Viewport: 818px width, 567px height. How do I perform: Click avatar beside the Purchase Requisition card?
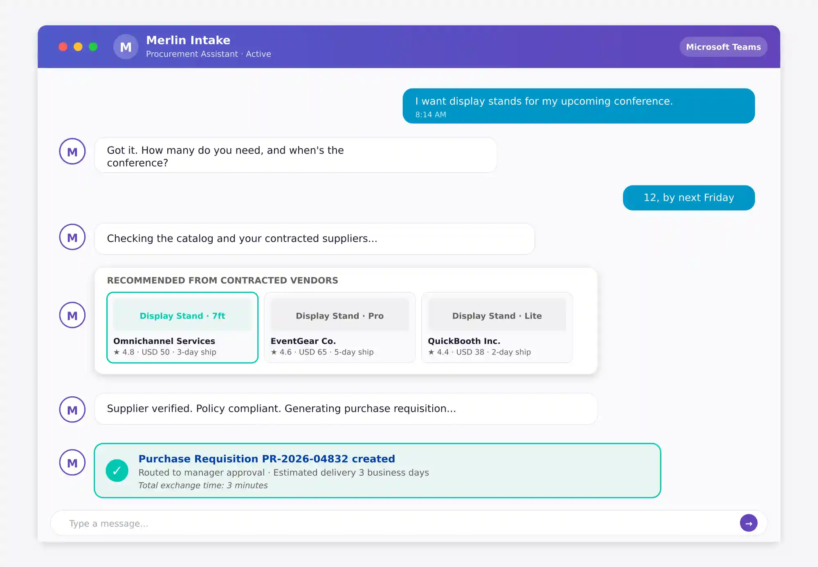[x=72, y=463]
